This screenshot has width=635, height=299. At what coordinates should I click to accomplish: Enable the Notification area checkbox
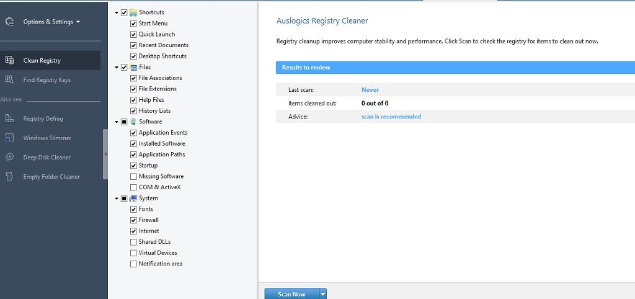tap(133, 264)
